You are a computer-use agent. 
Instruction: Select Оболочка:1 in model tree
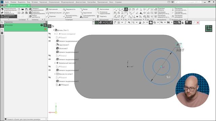[x=62, y=48]
